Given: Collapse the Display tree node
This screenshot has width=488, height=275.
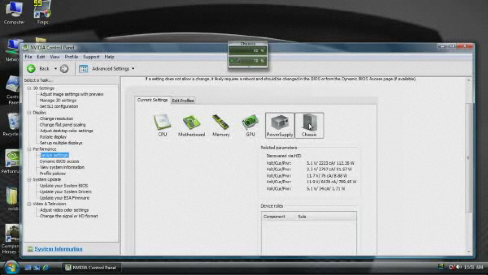Looking at the screenshot, I should [x=29, y=113].
